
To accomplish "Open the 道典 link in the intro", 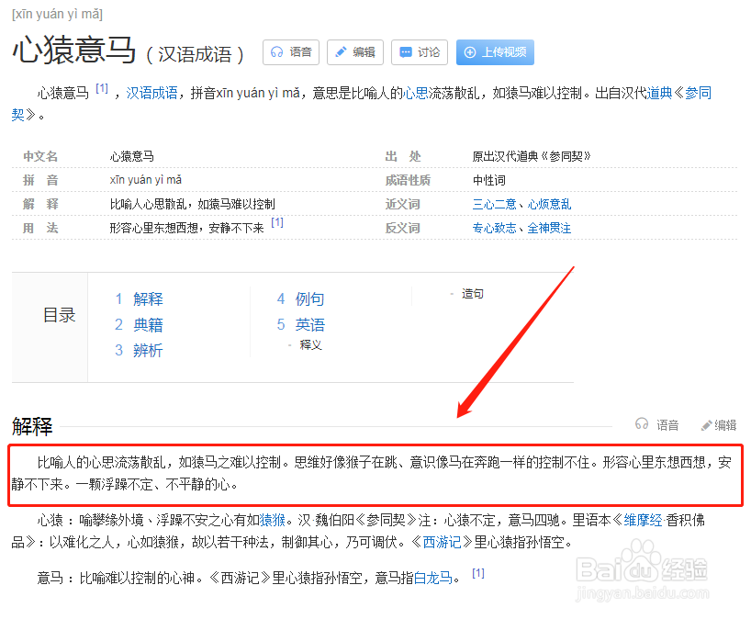I will point(657,93).
